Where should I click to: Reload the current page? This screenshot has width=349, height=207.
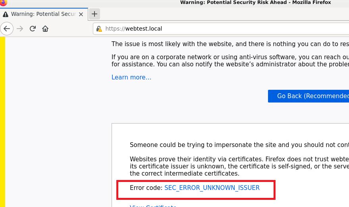coord(33,29)
